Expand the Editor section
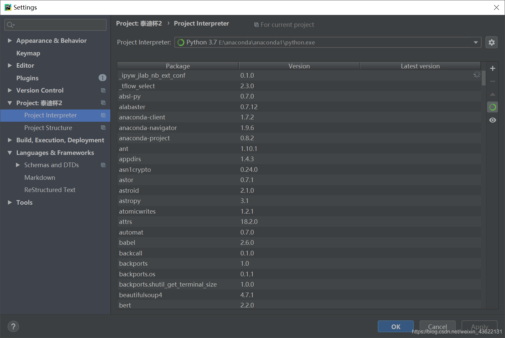 (10, 65)
